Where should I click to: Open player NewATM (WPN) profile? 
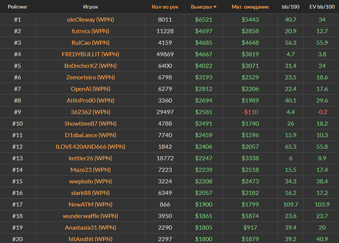tap(91, 204)
